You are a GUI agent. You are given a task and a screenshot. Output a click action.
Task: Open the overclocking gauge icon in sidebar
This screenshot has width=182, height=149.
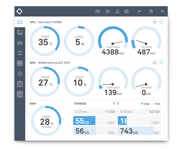coord(20,53)
